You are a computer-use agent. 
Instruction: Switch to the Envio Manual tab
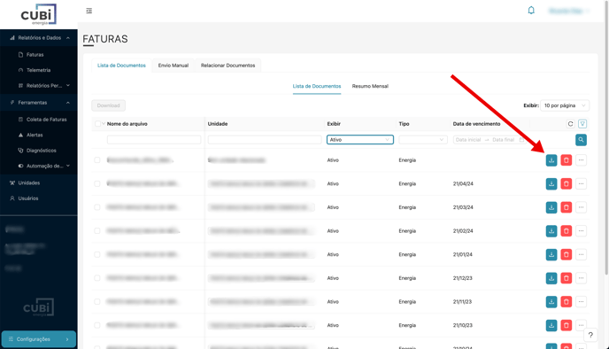tap(173, 66)
